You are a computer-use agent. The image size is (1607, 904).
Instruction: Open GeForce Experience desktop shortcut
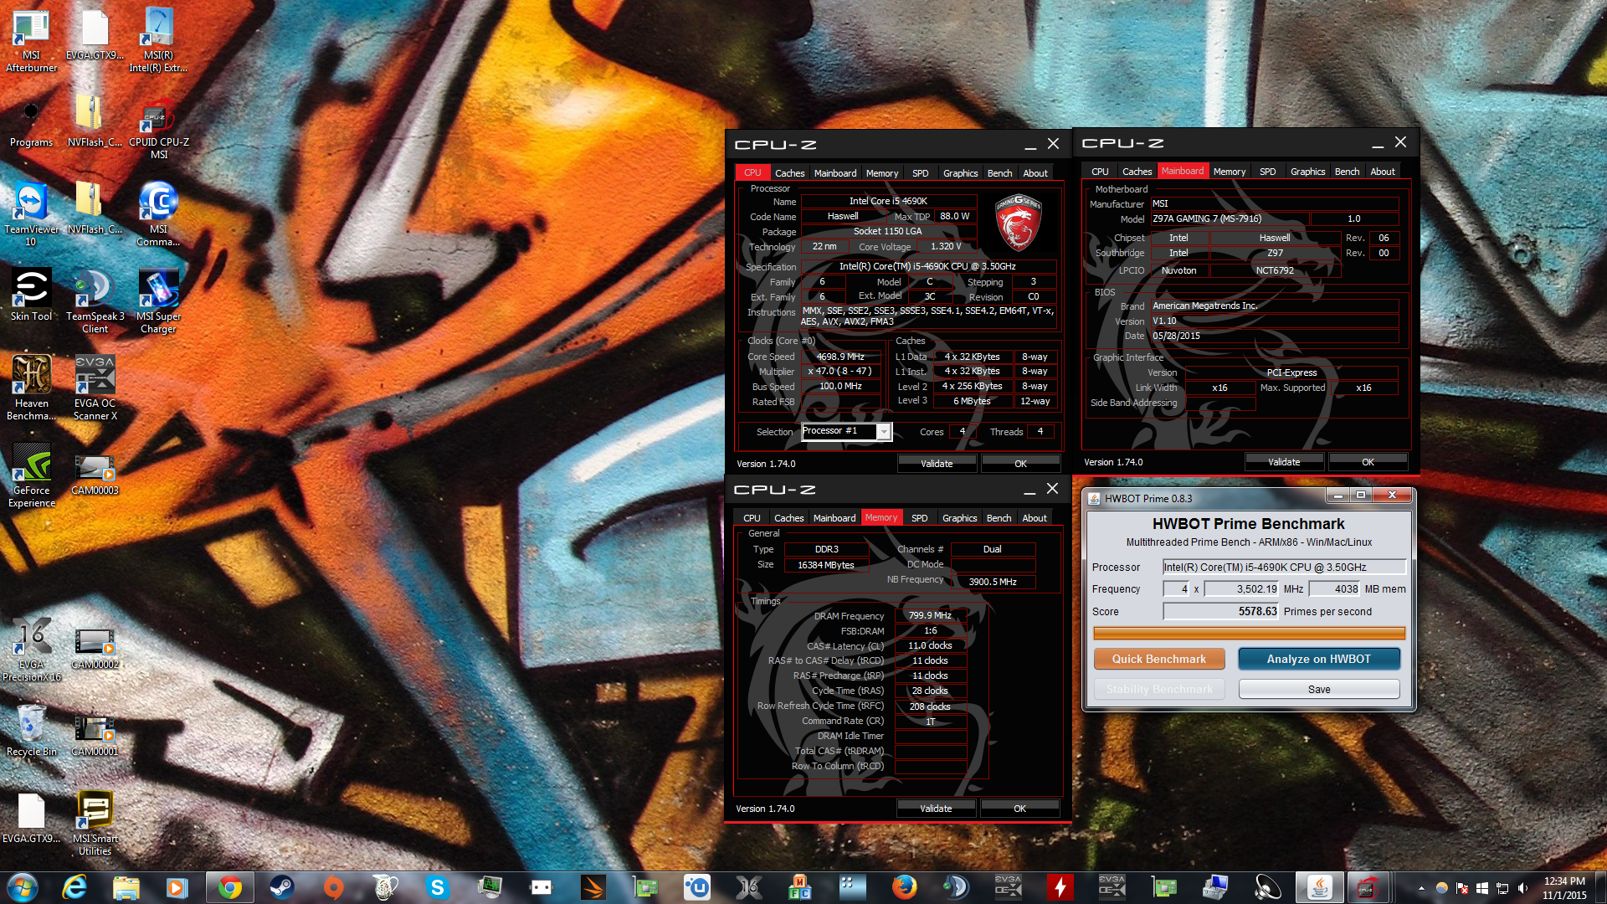(x=31, y=476)
